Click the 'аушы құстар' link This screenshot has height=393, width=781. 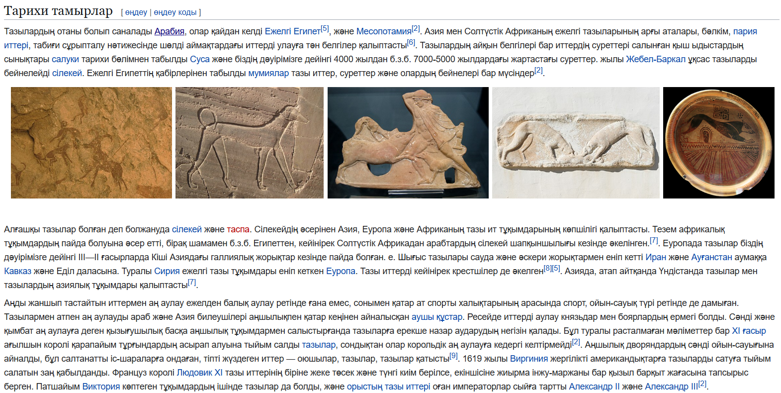[x=437, y=317]
